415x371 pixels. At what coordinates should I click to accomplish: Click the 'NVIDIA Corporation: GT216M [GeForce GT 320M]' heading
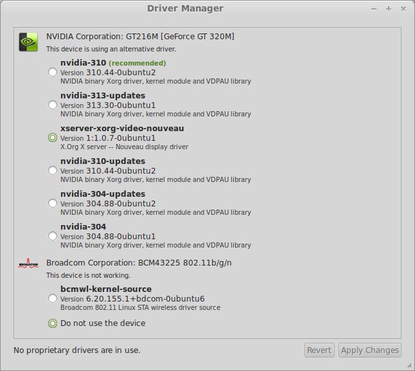[140, 36]
